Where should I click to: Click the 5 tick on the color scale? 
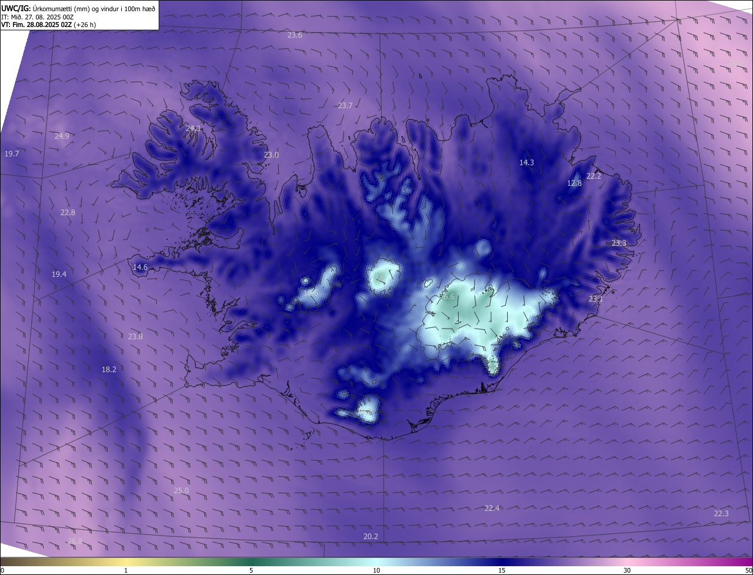[x=251, y=570]
